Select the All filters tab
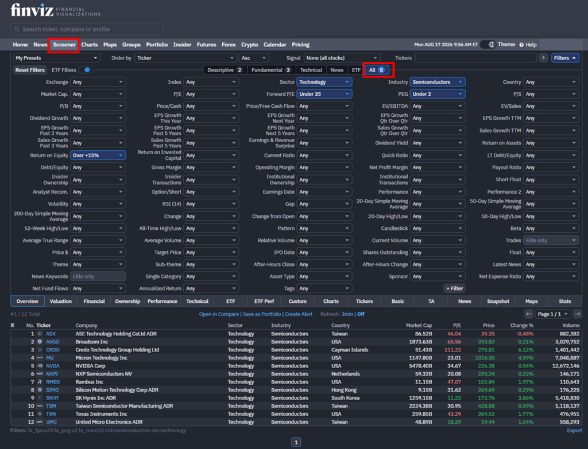The width and height of the screenshot is (588, 449). (377, 69)
